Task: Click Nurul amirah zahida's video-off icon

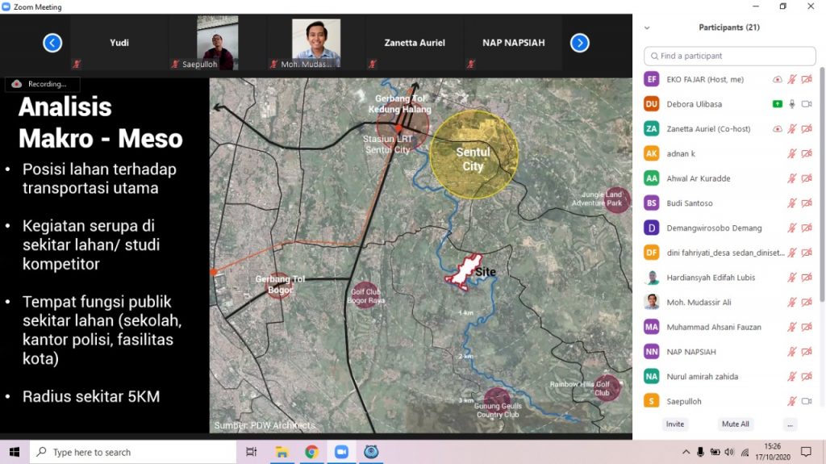Action: click(x=807, y=377)
